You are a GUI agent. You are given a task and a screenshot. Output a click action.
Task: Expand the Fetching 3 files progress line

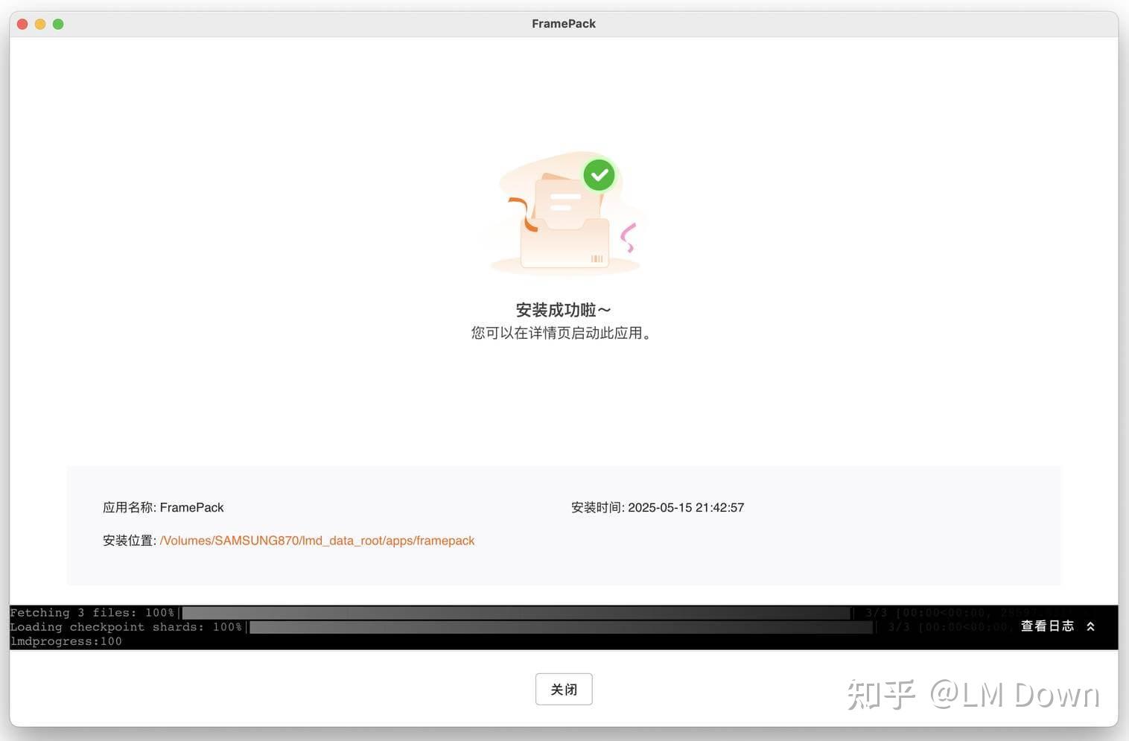[x=92, y=612]
